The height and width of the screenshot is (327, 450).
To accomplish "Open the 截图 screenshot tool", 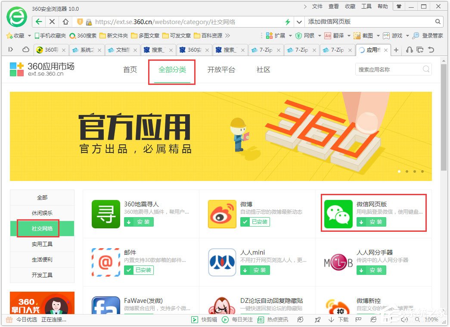I will [x=368, y=35].
